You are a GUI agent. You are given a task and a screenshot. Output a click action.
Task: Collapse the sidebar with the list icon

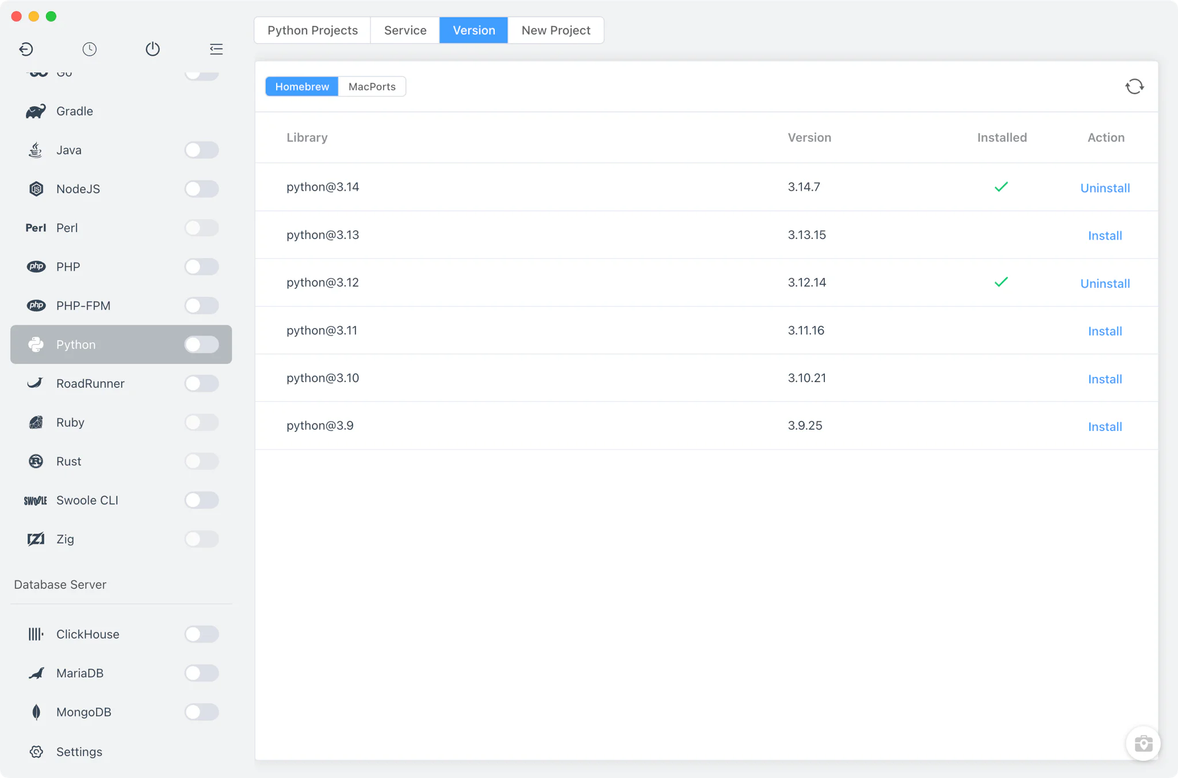[216, 49]
